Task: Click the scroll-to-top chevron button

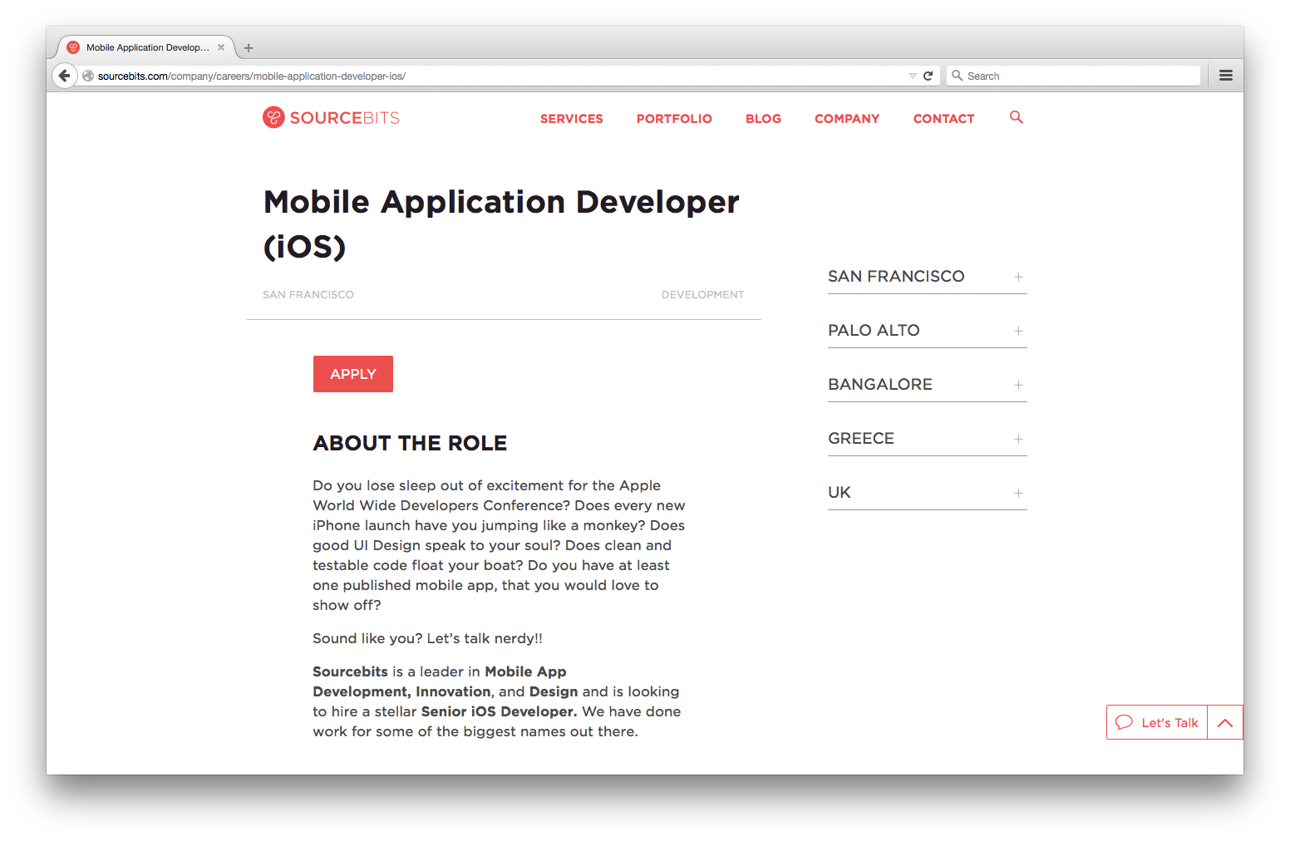Action: pos(1225,722)
